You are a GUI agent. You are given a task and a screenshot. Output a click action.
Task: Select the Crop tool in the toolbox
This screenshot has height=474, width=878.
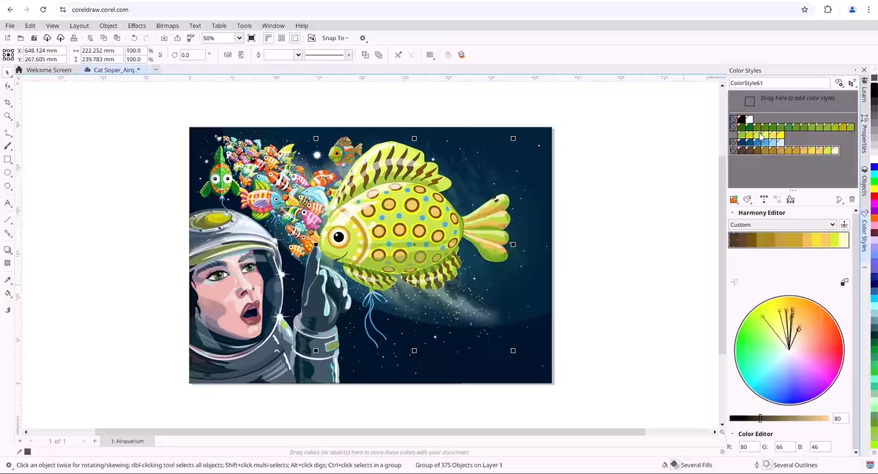tap(8, 102)
